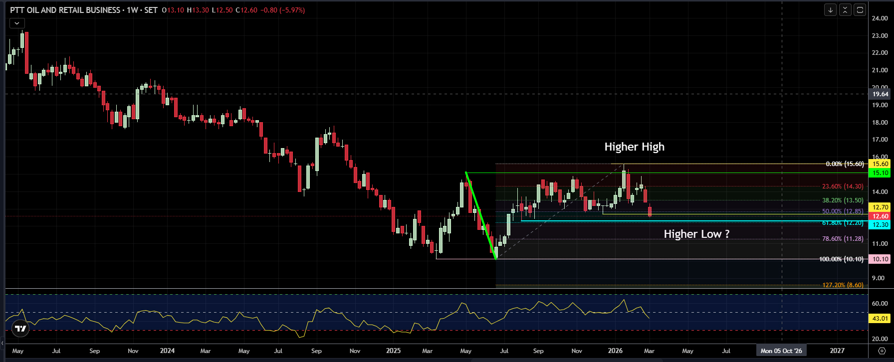
Task: Click the 2025 label on the time axis
Action: pos(393,351)
